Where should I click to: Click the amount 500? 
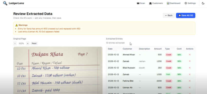tap(159, 55)
